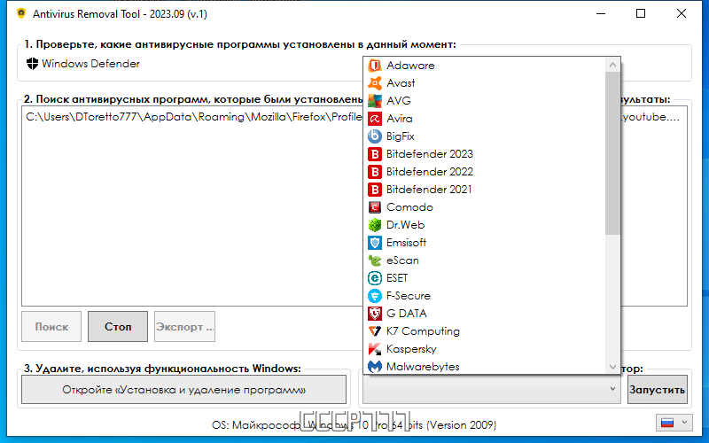This screenshot has height=443, width=709.
Task: Click the BigFix blue icon
Action: [375, 136]
